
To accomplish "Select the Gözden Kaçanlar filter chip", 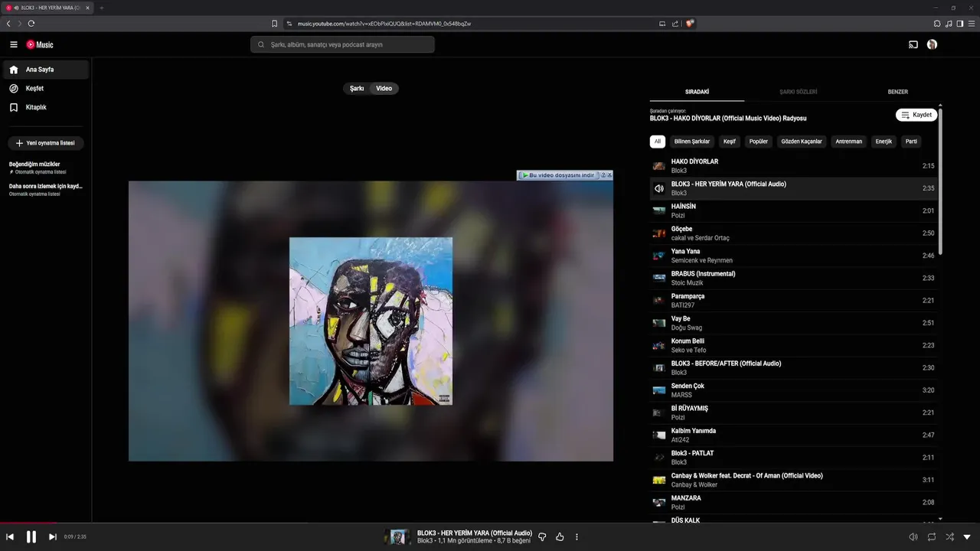I will [x=802, y=142].
